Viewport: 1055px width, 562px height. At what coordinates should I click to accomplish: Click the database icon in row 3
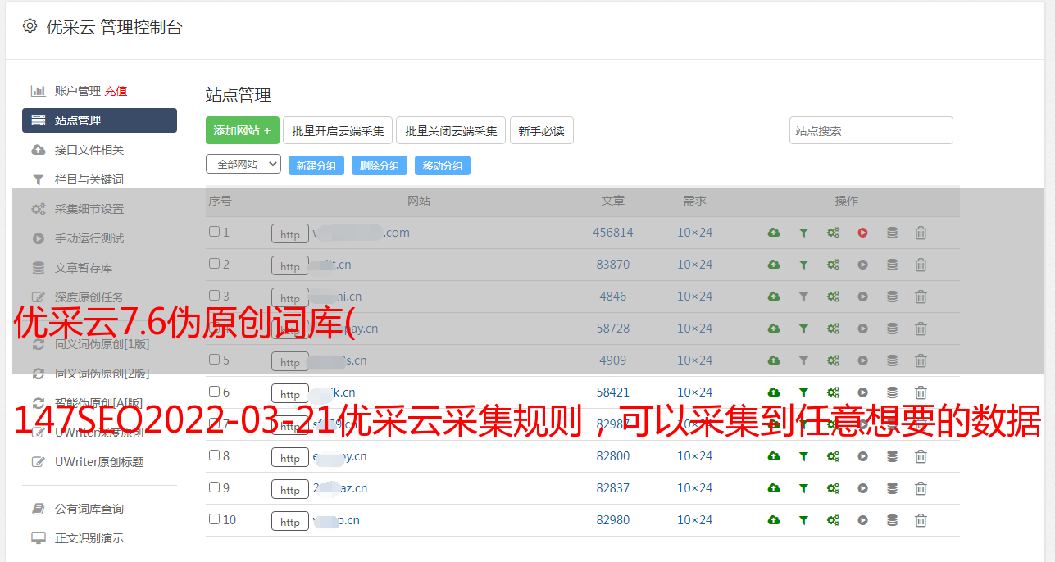pos(892,297)
